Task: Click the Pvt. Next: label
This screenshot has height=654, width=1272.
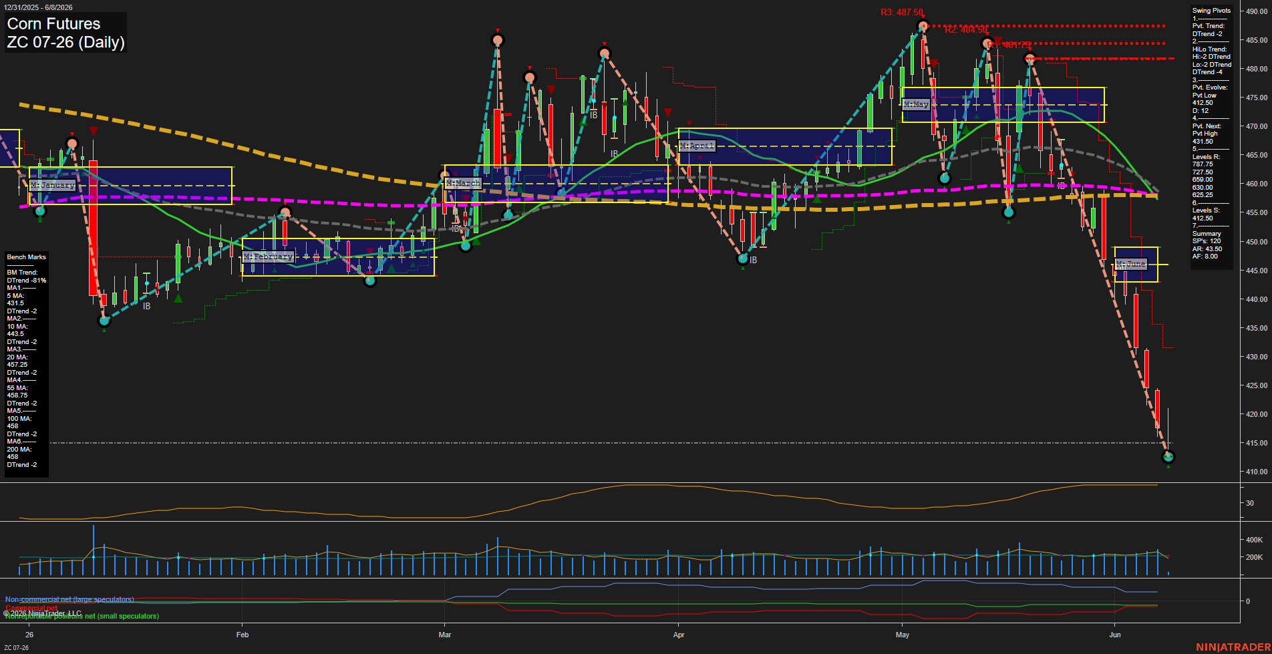Action: [x=1207, y=126]
